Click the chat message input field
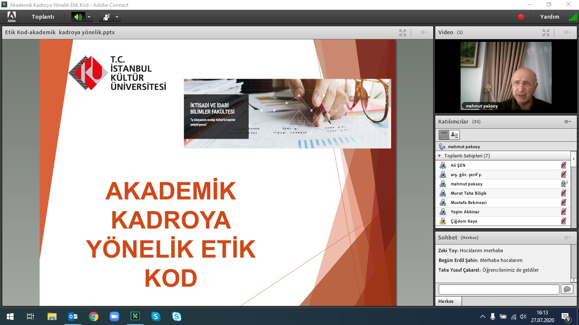Viewport: 579px width, 325px height. tap(498, 289)
